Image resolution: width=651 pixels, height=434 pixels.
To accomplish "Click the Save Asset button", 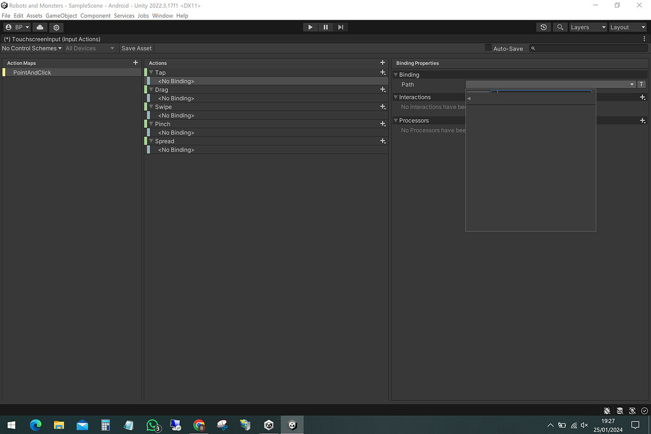I will (x=136, y=48).
